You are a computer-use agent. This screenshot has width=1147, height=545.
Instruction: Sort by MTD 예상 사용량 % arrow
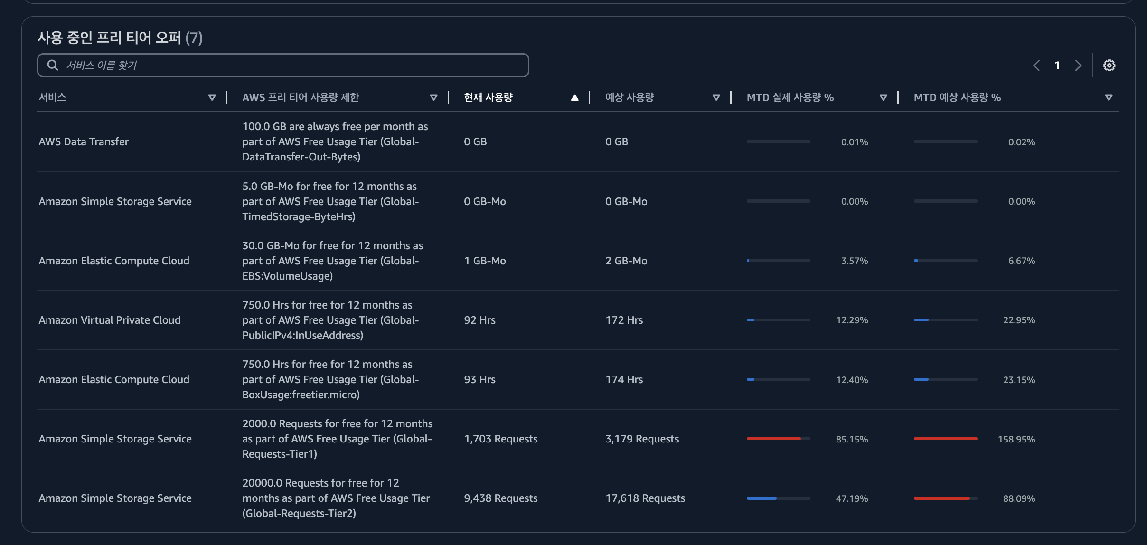coord(1109,97)
